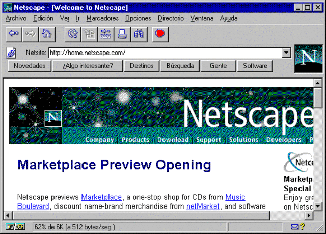Open the Ventana menu

click(x=202, y=18)
